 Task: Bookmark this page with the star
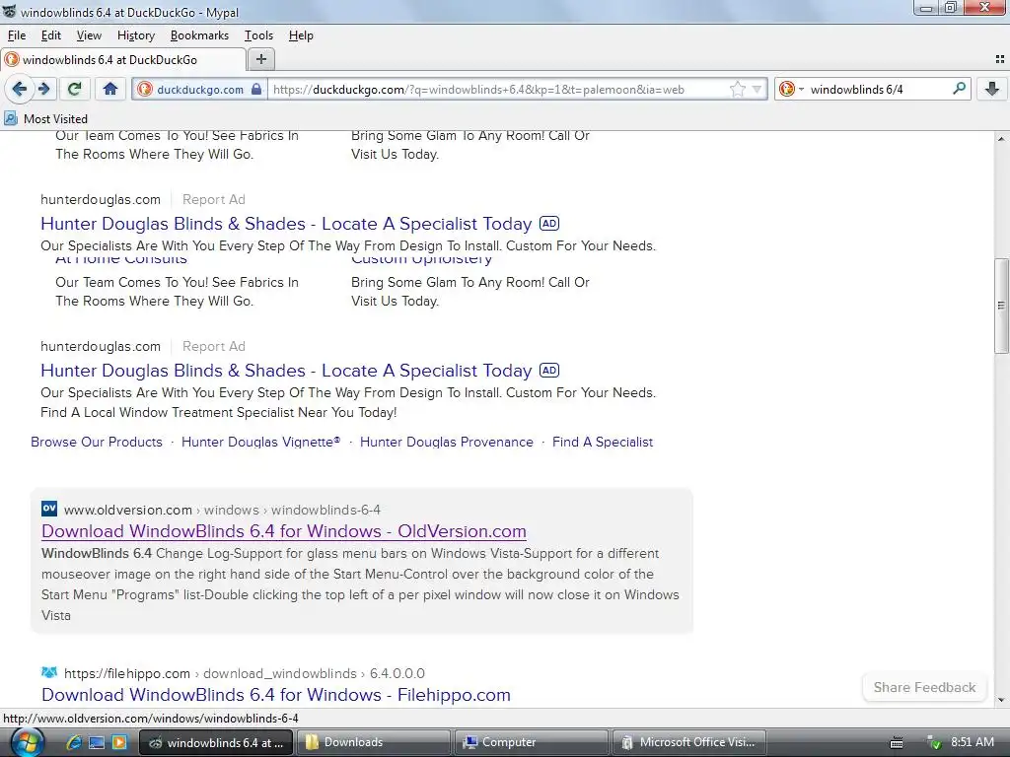tap(738, 89)
